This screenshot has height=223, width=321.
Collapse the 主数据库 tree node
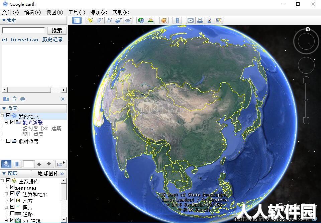pos(2,181)
